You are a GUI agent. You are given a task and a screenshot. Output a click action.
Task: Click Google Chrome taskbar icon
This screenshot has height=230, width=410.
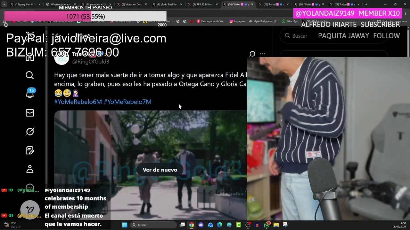click(x=191, y=225)
